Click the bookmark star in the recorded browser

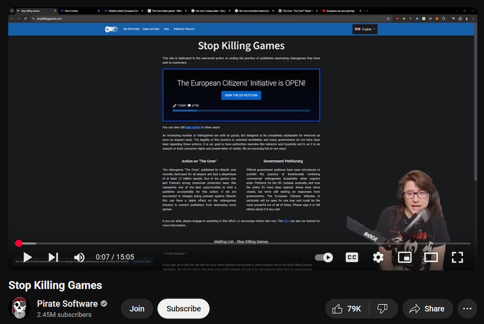pyautogui.click(x=388, y=19)
